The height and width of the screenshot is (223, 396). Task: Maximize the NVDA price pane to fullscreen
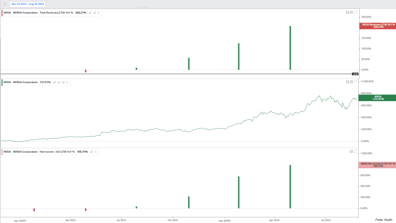coord(355,82)
